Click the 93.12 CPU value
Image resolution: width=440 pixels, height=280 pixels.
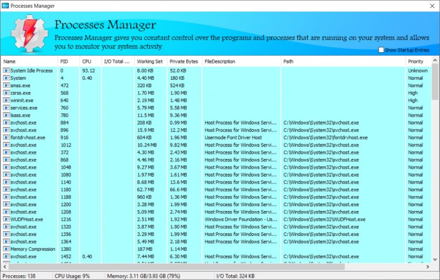[88, 71]
